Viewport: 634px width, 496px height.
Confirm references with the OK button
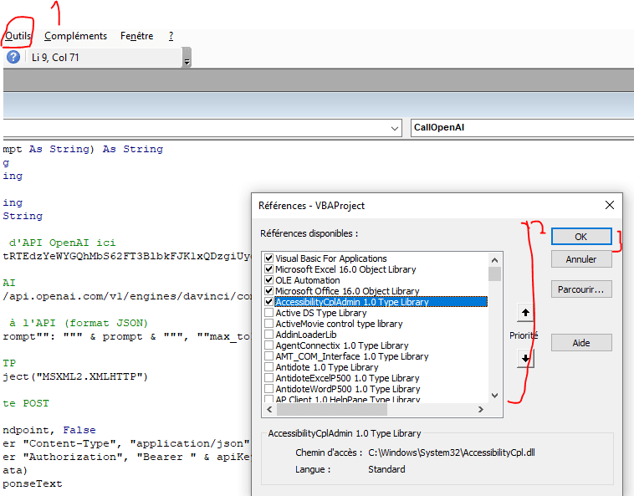tap(580, 237)
